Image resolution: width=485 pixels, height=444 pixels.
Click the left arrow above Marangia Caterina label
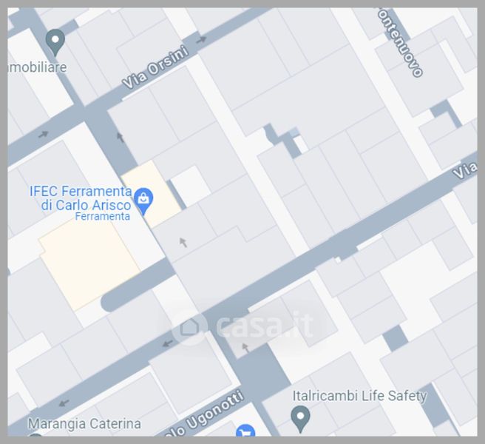[64, 403]
